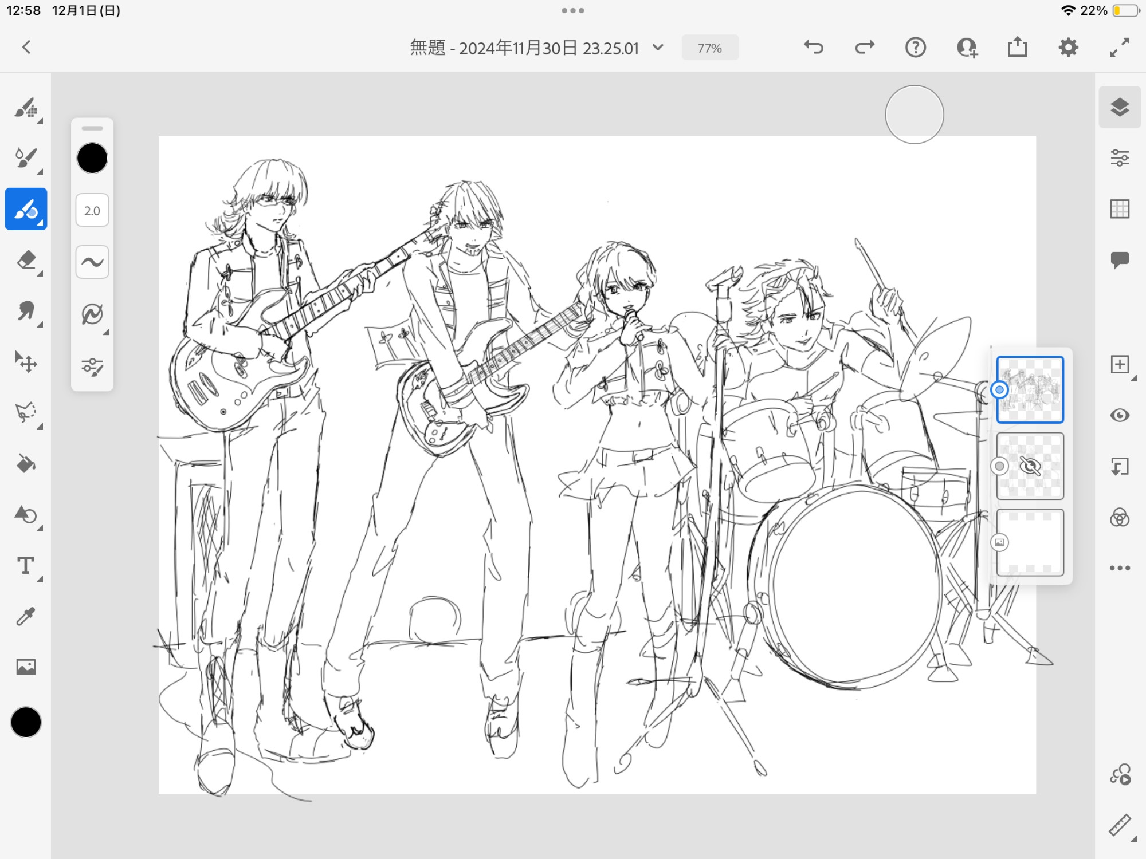Image resolution: width=1146 pixels, height=859 pixels.
Task: Select the active vector brush tool
Action: 26,209
